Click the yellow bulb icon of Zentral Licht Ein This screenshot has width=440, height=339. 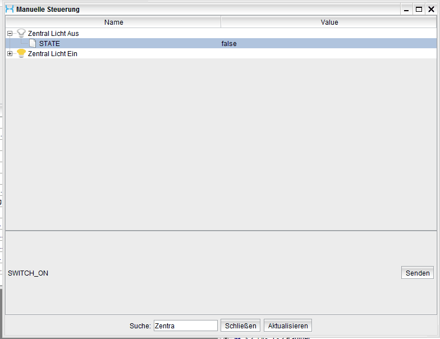pos(21,53)
